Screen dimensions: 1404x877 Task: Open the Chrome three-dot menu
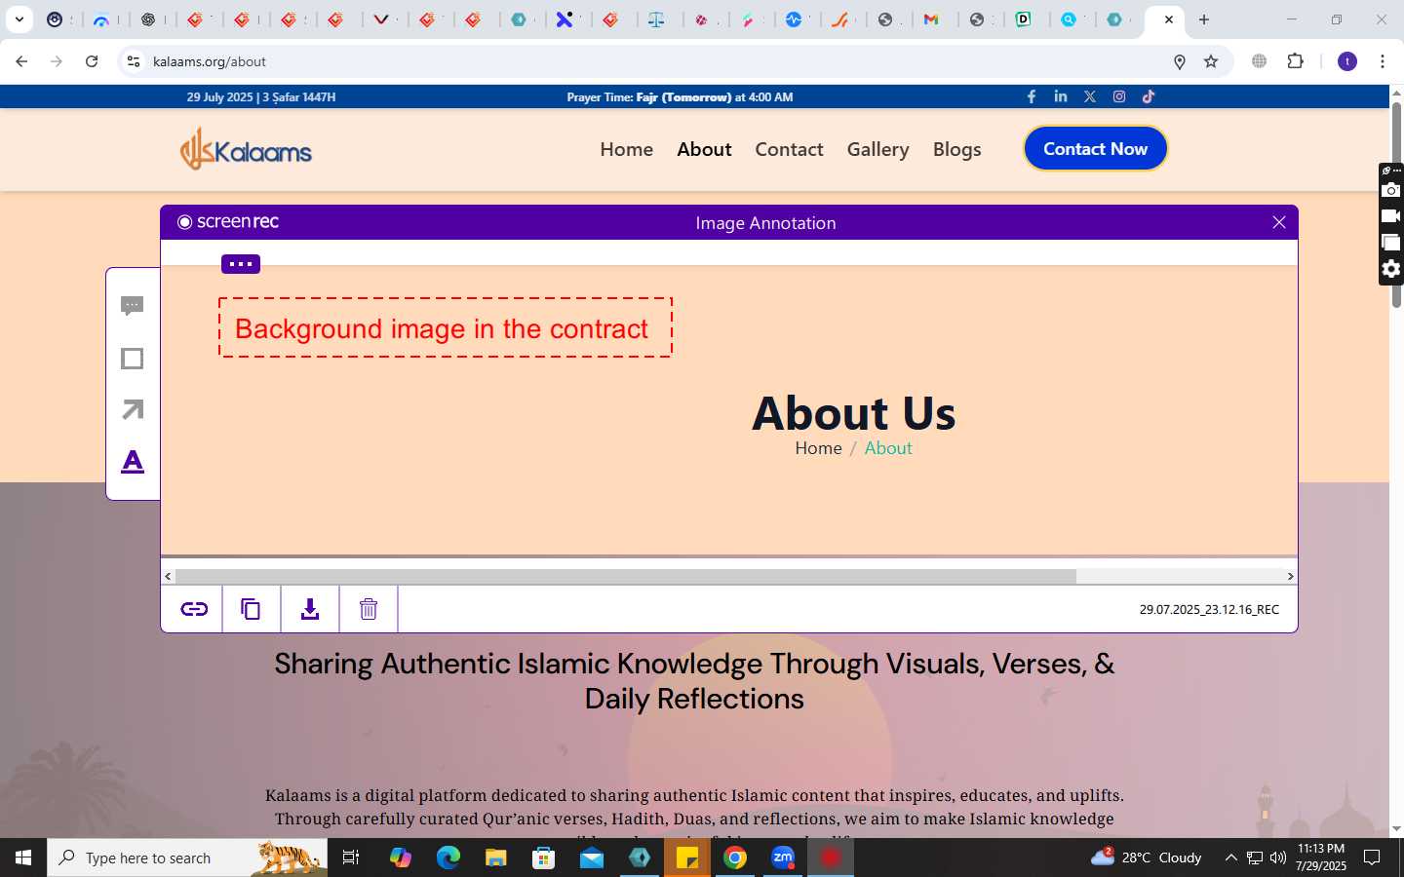[x=1382, y=61]
